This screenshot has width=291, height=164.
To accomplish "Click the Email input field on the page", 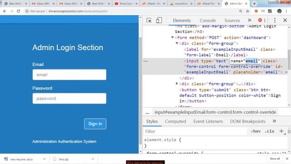I will 70,75.
